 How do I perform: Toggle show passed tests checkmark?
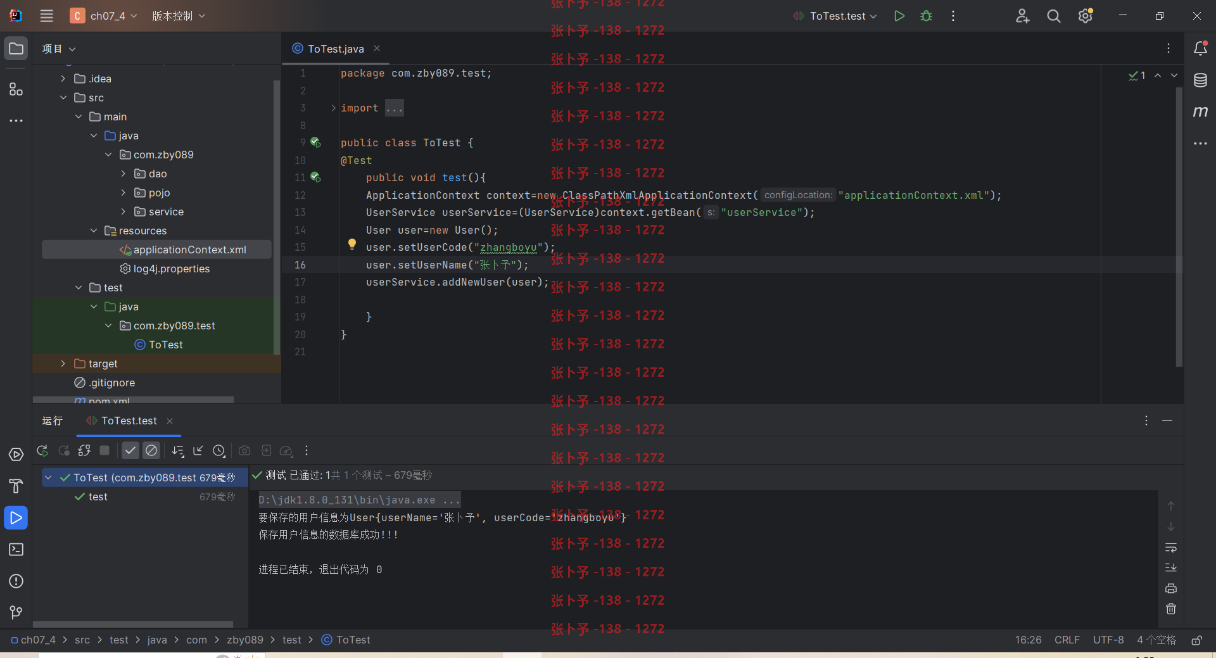130,450
